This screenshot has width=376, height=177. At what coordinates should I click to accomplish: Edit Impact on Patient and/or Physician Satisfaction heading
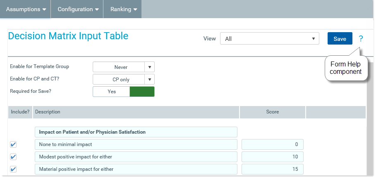coord(136,132)
